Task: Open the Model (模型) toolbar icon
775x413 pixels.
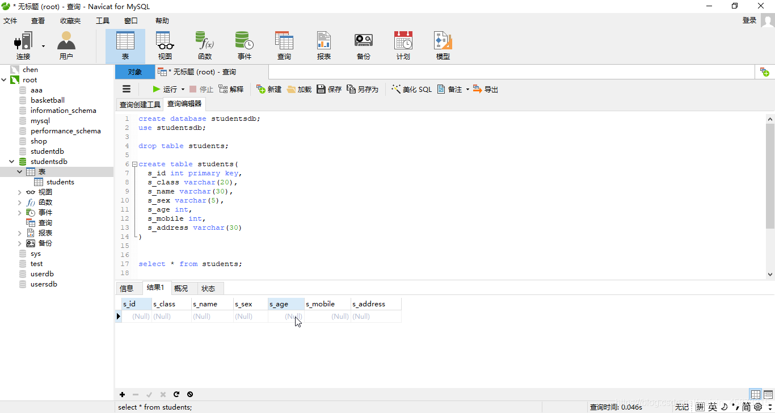Action: [x=443, y=46]
